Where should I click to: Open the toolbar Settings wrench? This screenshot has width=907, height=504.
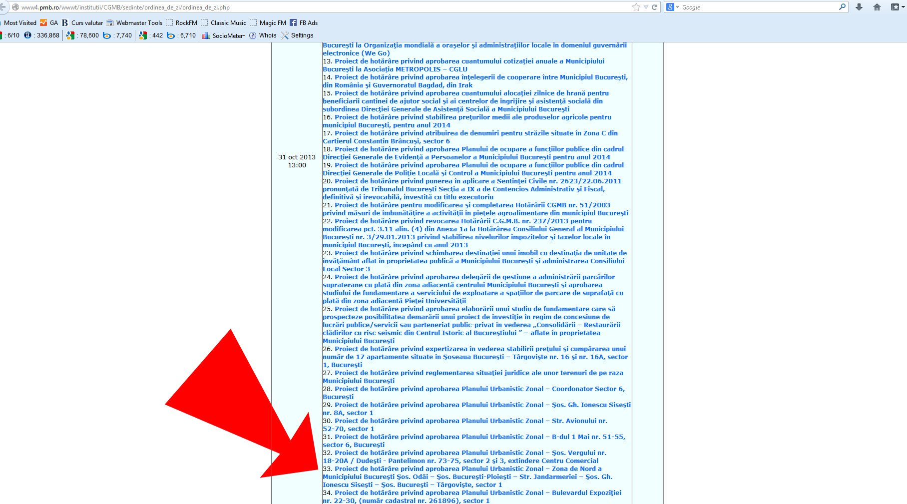pos(297,35)
